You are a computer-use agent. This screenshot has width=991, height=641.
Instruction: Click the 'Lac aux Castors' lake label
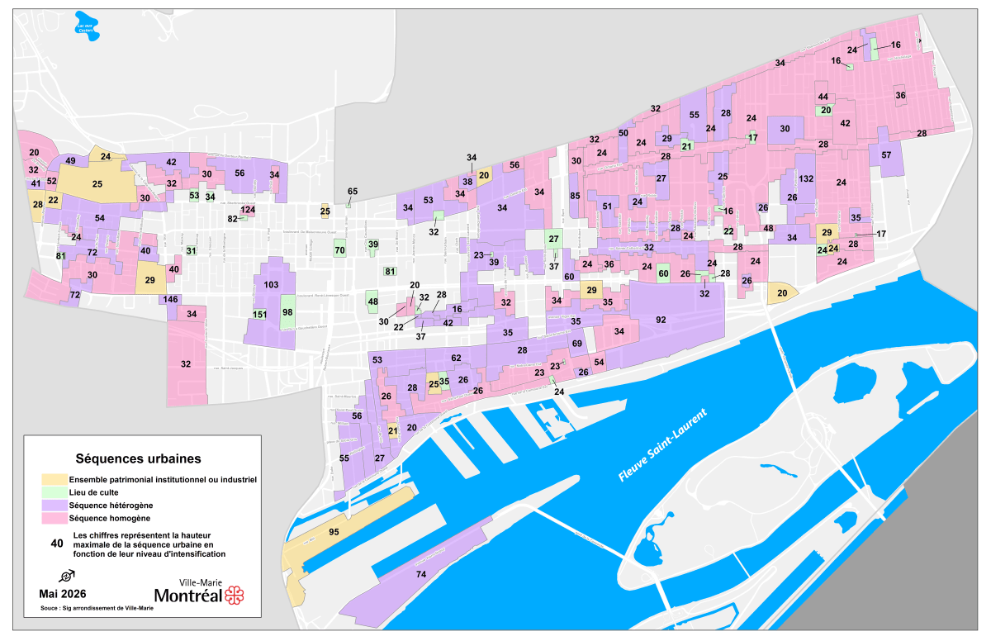tap(84, 26)
